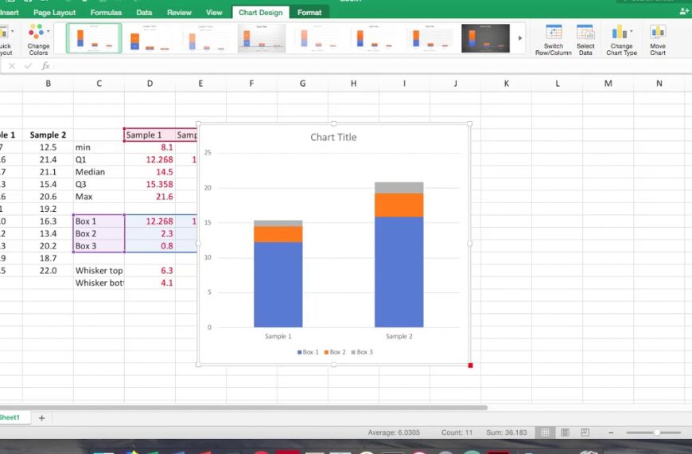Expand the chart styles gallery arrow

point(520,38)
